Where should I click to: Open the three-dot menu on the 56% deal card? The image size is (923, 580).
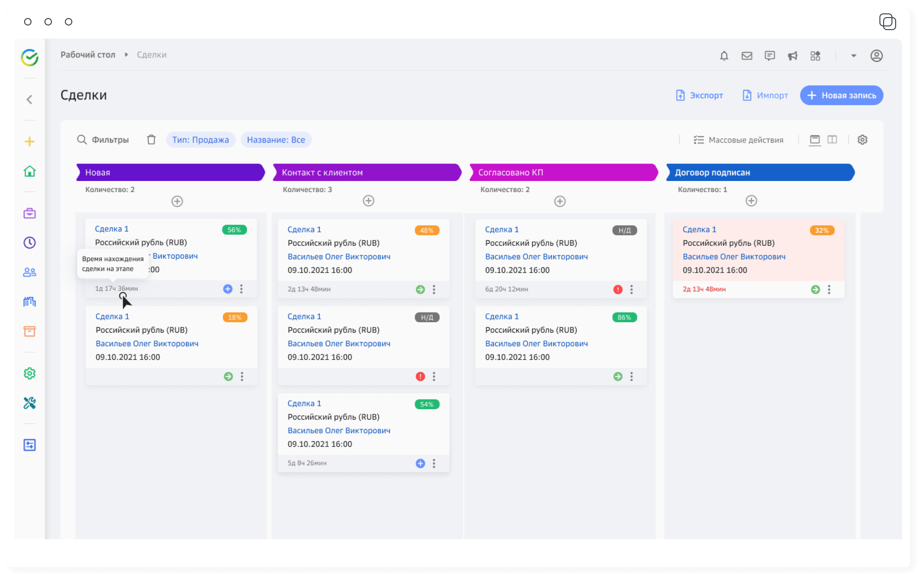tap(241, 289)
